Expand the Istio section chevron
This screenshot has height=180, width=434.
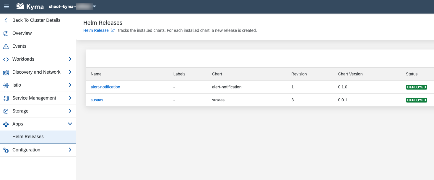coord(70,85)
